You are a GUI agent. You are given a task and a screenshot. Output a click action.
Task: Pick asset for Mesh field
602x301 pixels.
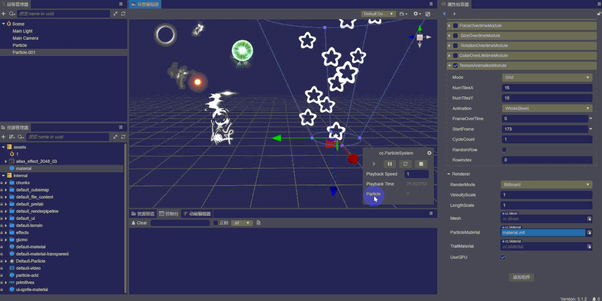pyautogui.click(x=589, y=219)
